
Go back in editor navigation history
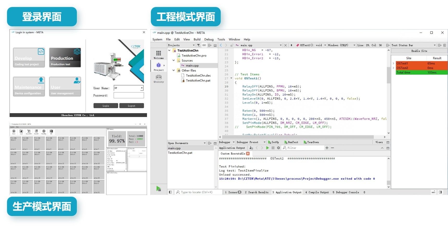coord(221,45)
